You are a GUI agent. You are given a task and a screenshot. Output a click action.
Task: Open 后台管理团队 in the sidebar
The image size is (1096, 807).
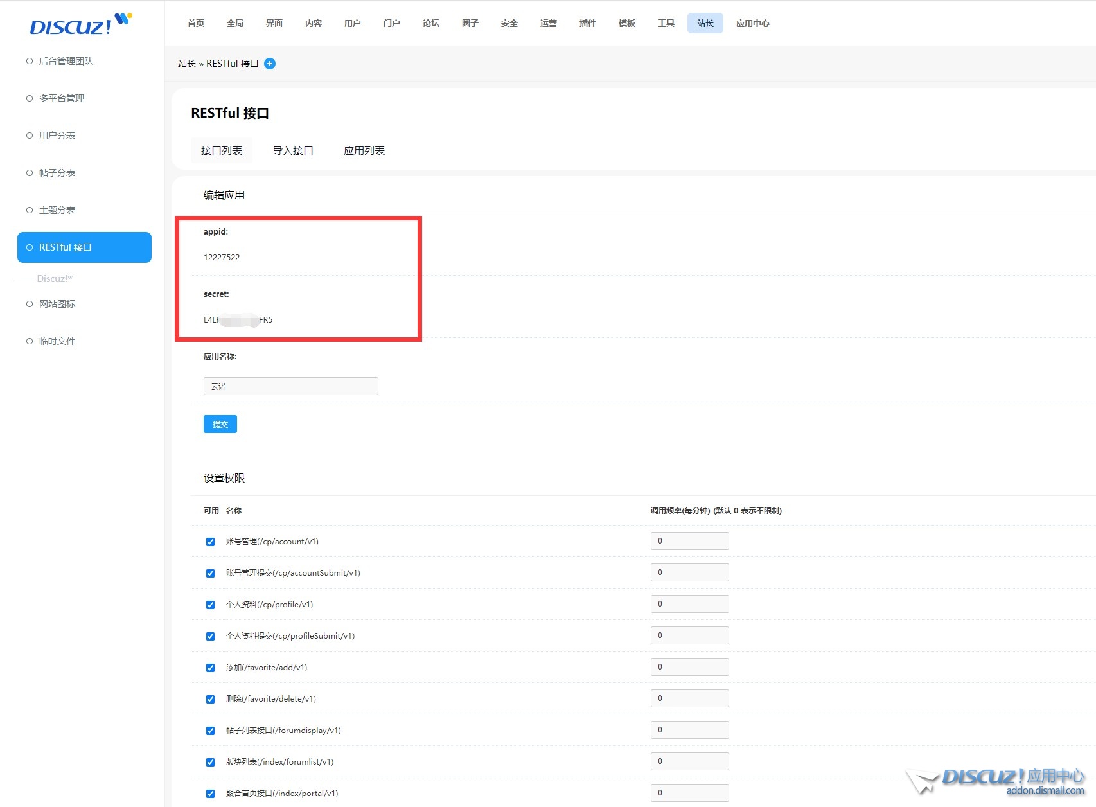(x=66, y=61)
